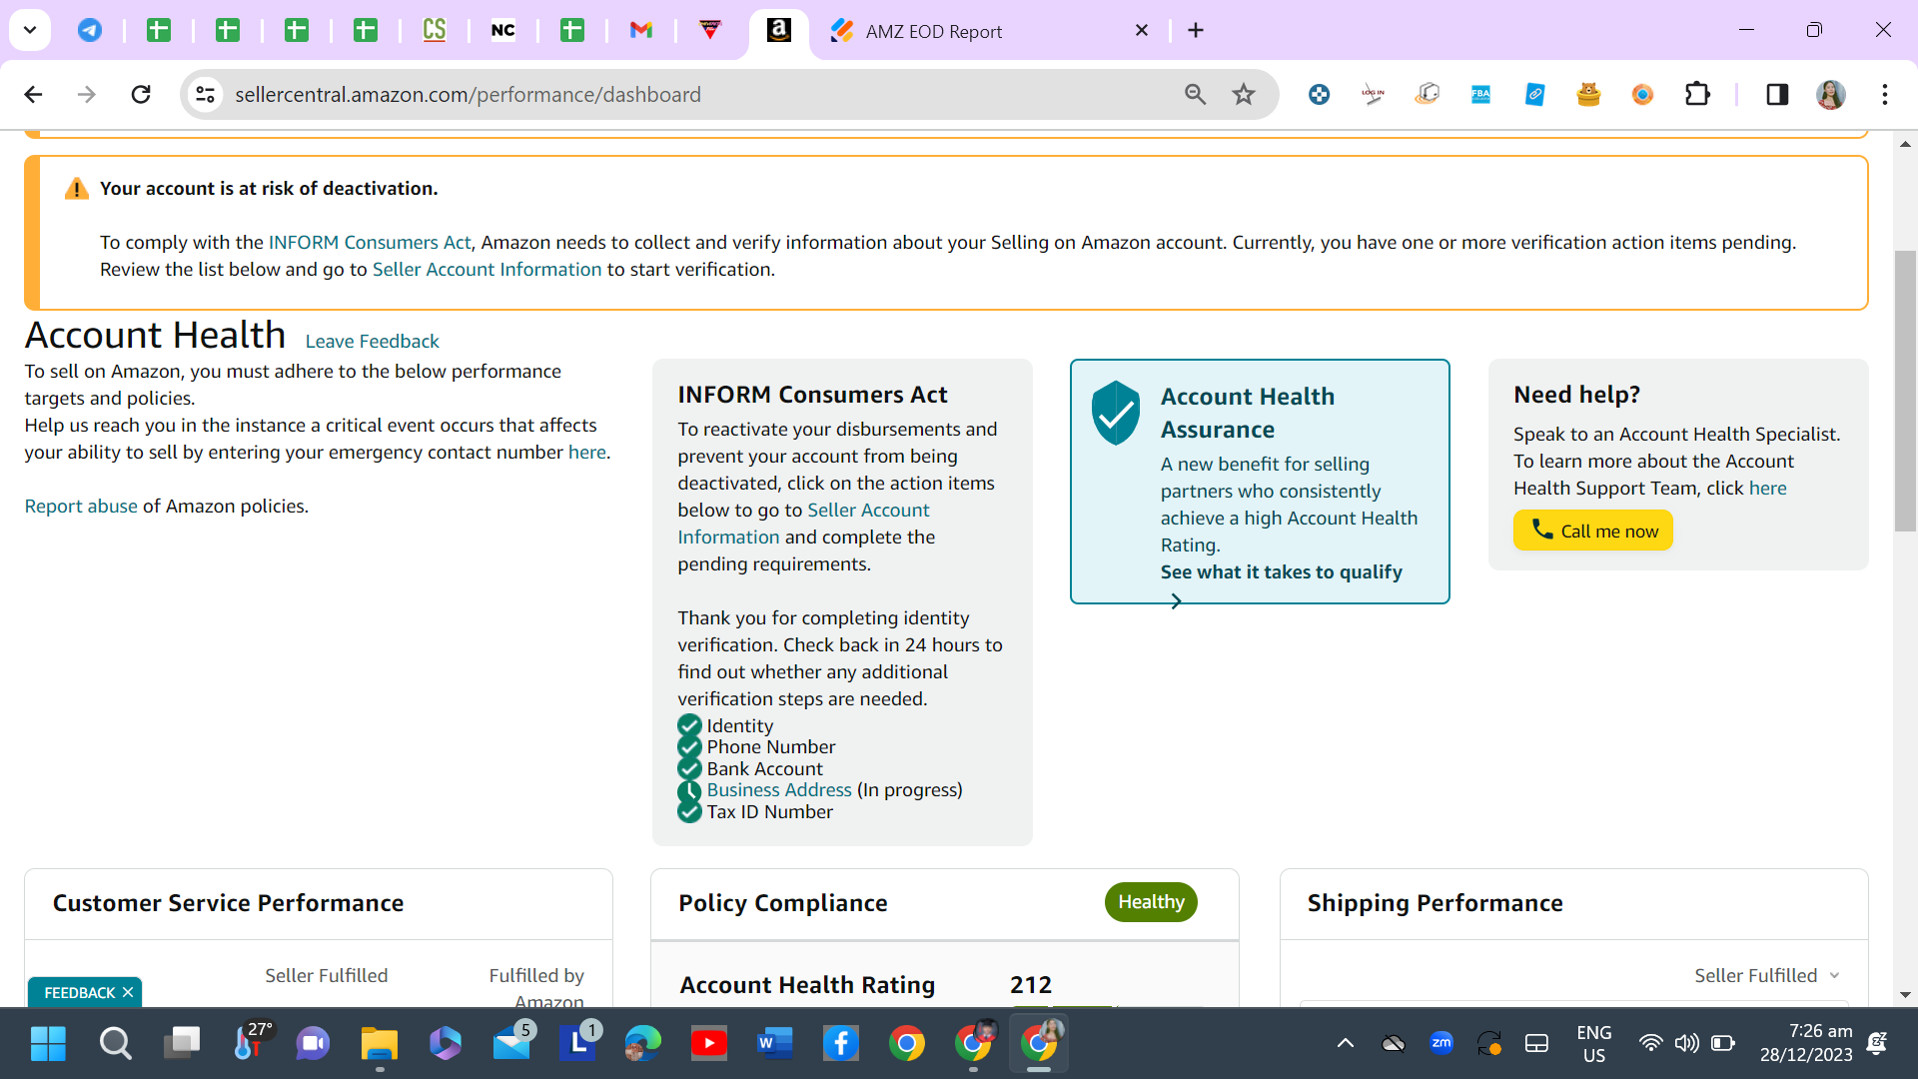Click the page vertical scrollbar thumb
This screenshot has width=1918, height=1079.
[x=1905, y=390]
